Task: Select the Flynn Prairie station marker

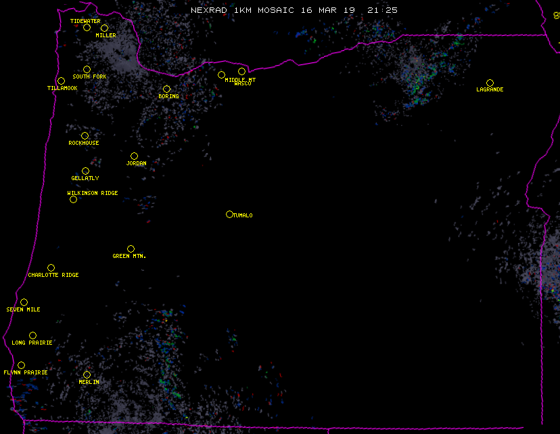Action: (21, 366)
